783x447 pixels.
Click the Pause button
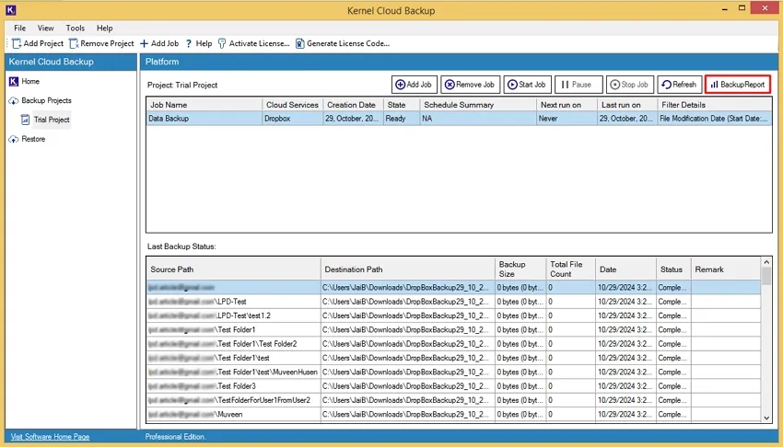[578, 85]
